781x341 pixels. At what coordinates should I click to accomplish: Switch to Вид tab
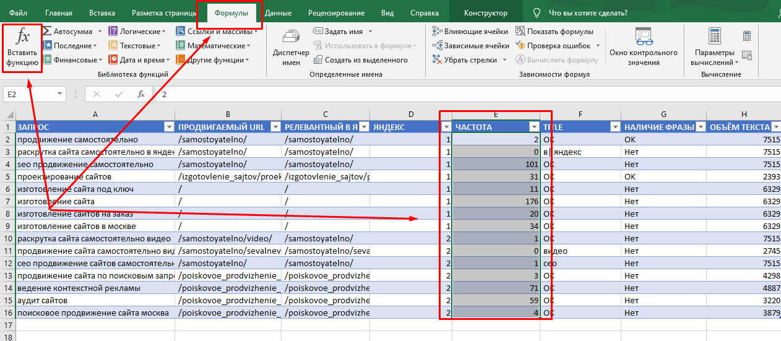387,13
